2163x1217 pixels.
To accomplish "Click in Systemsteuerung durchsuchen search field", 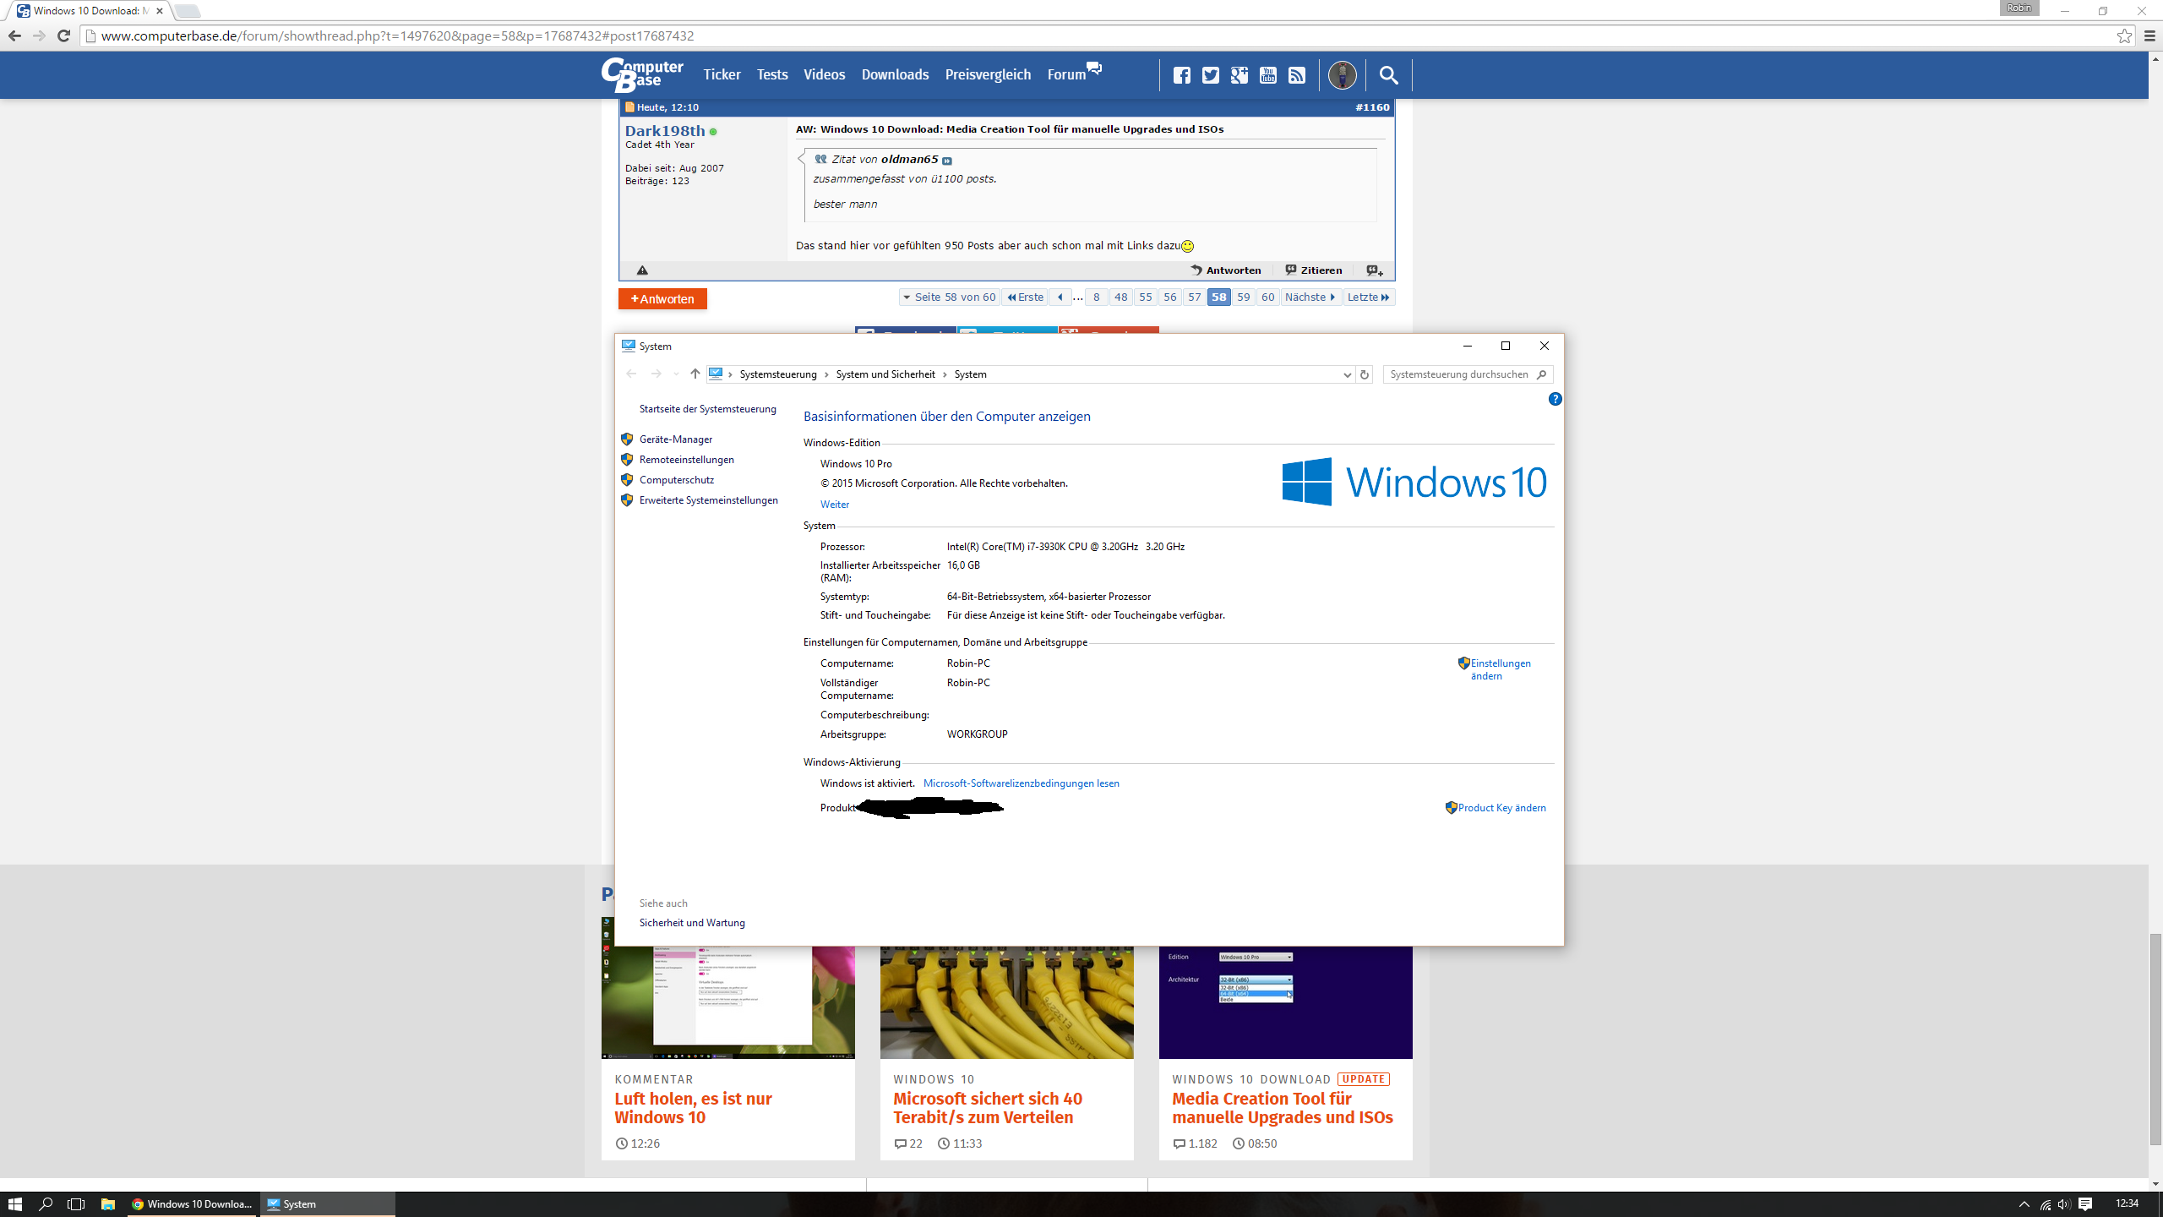I will pos(1459,374).
